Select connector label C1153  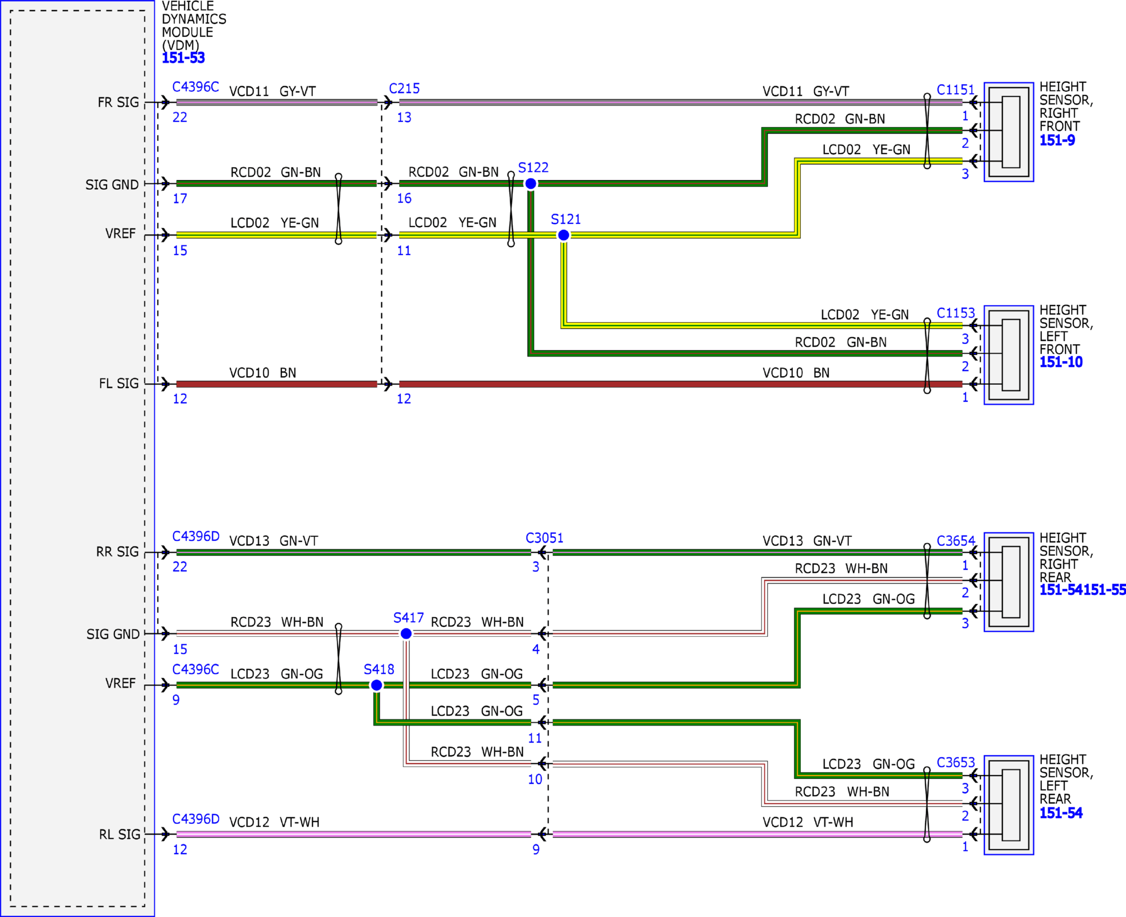point(956,313)
